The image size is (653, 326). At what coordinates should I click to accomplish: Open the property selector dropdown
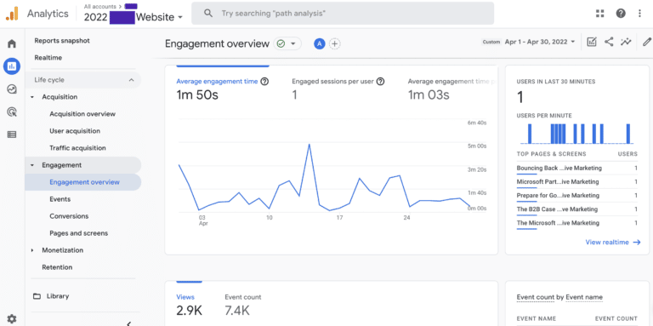pyautogui.click(x=133, y=17)
